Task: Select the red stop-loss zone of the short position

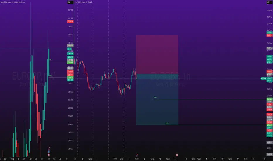Action: click(157, 55)
